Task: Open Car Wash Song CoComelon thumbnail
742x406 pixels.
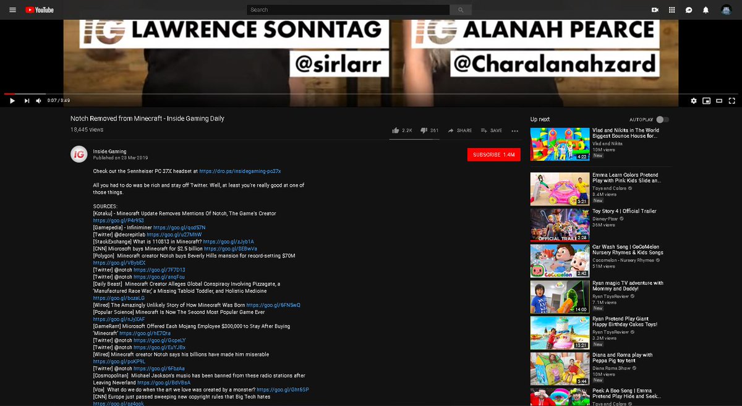Action: pyautogui.click(x=560, y=261)
